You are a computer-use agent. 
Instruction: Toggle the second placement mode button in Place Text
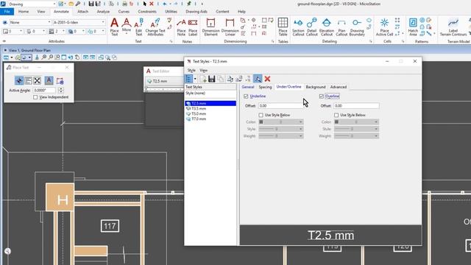pos(28,80)
